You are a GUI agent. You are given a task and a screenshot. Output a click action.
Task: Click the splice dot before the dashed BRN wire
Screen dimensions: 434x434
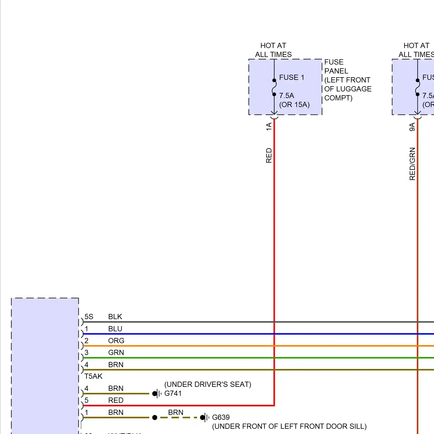pyautogui.click(x=155, y=418)
